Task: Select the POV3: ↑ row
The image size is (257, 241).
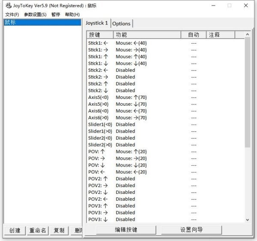Action: coord(165,206)
